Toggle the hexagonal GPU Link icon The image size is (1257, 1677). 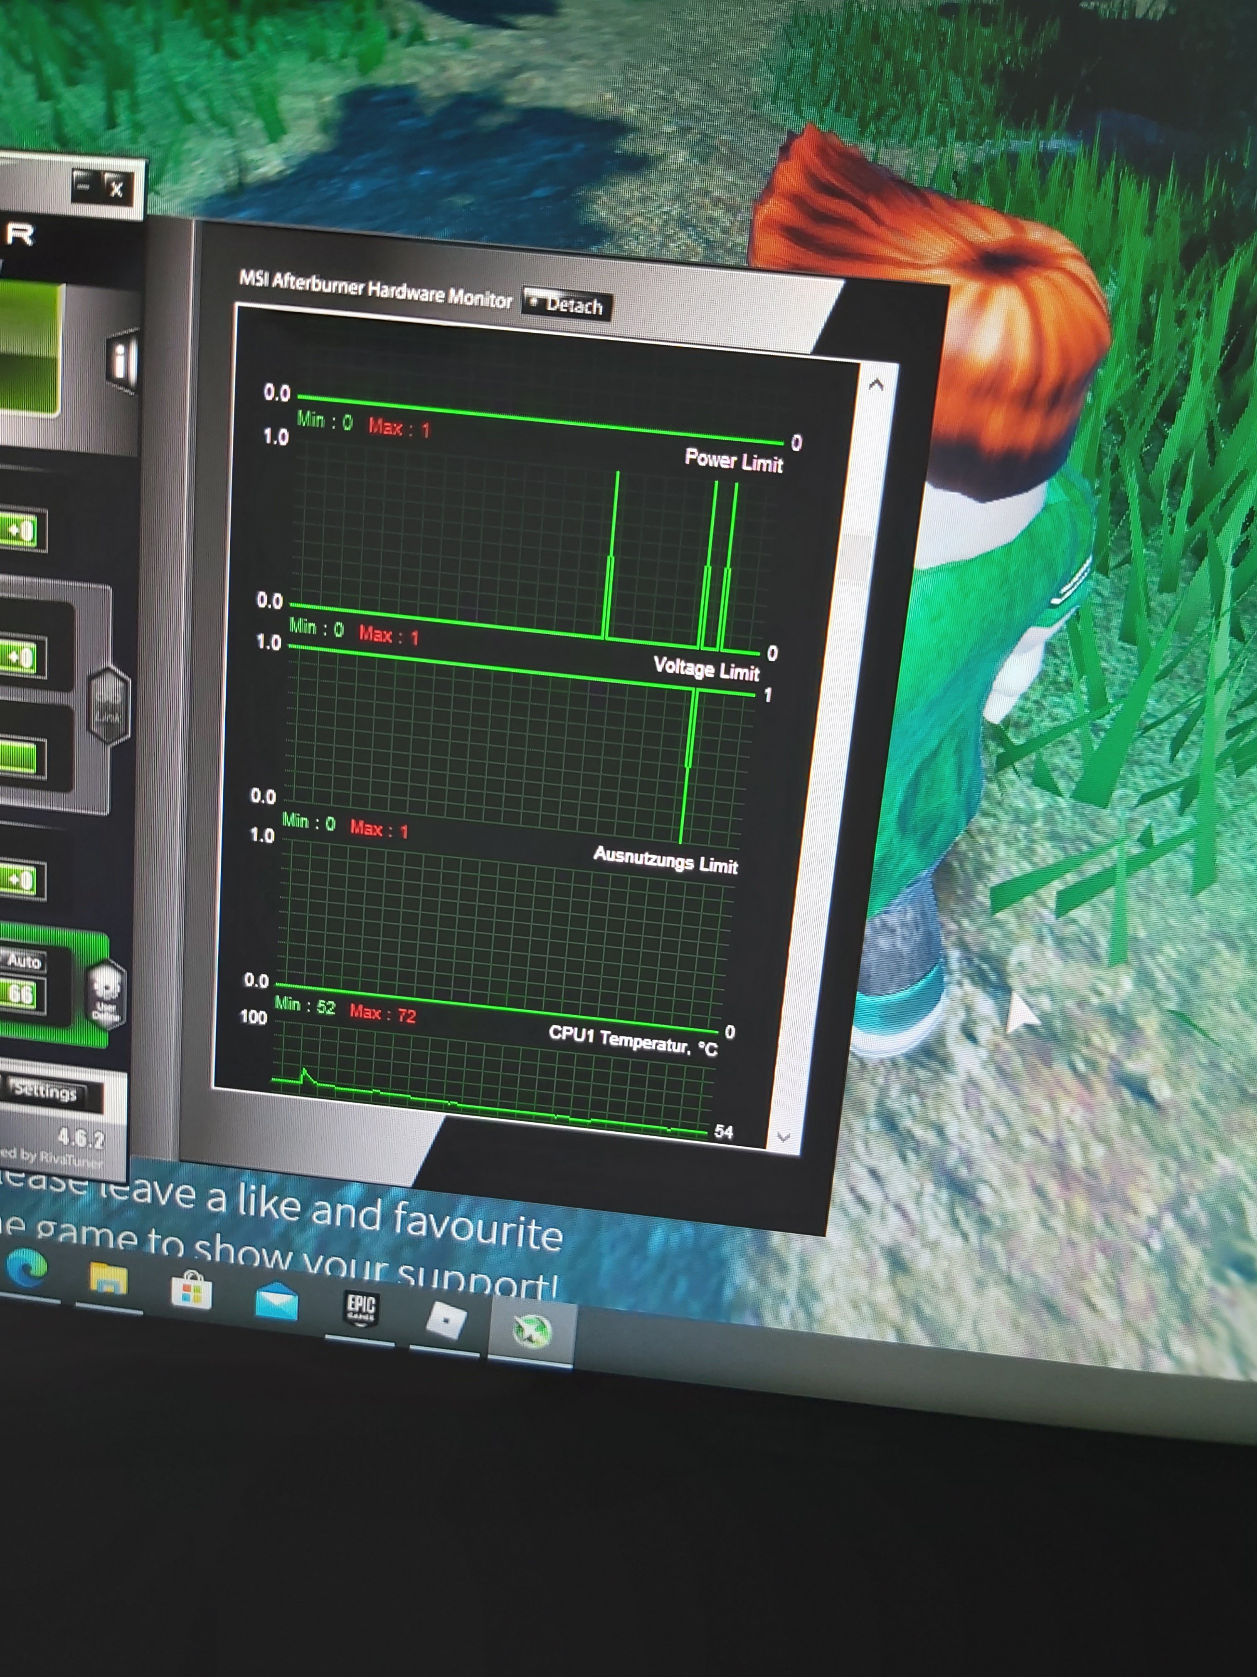(x=108, y=707)
